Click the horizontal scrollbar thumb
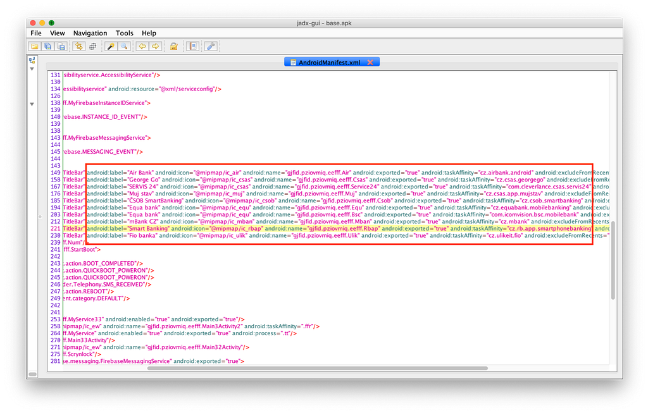This screenshot has width=648, height=413. click(x=318, y=368)
